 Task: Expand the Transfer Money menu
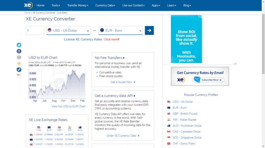[78, 5]
